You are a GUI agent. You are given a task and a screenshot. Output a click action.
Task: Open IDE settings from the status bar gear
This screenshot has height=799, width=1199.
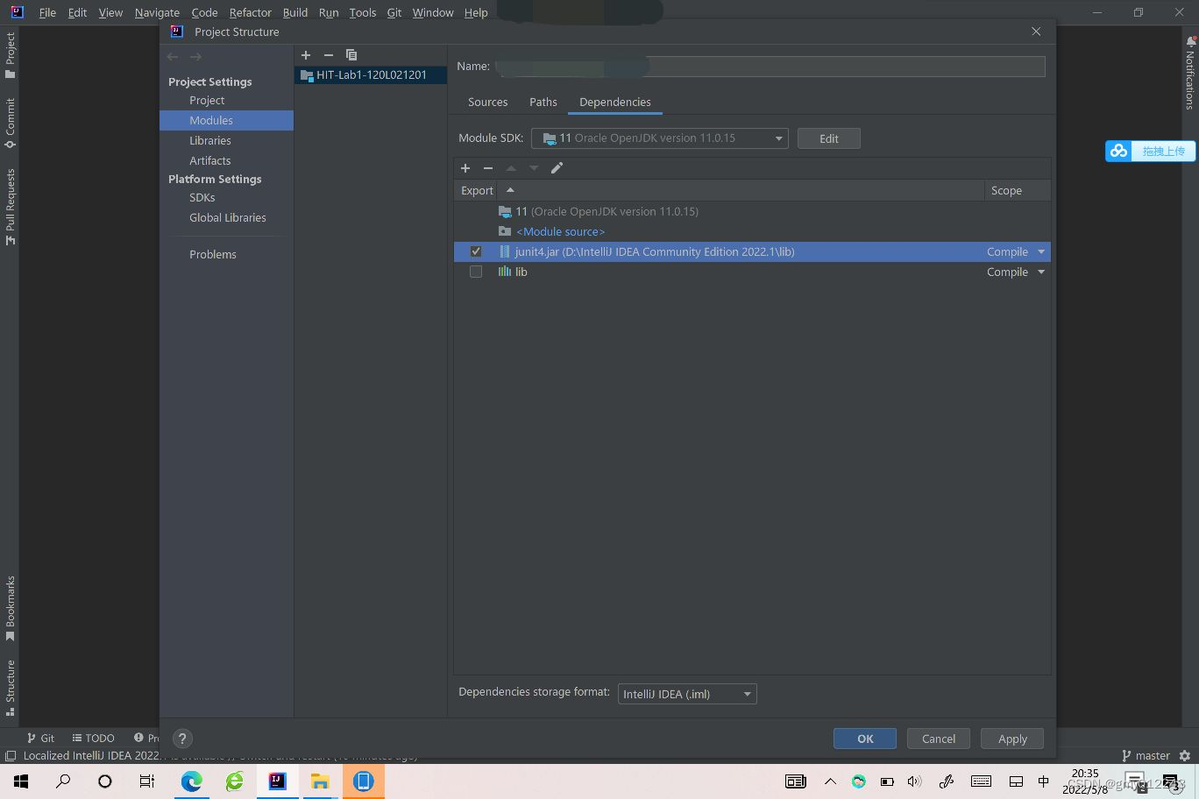(1185, 755)
